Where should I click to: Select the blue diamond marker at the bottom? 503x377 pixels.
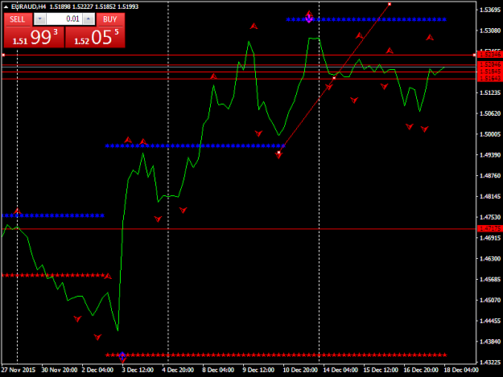(122, 354)
